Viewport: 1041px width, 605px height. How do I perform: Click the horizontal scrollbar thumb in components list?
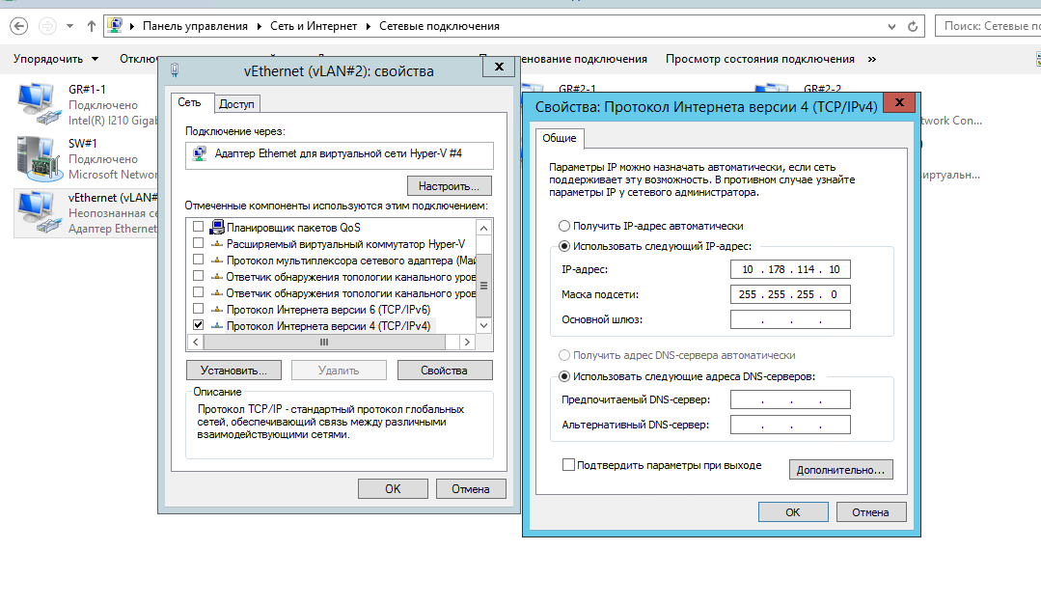click(324, 342)
